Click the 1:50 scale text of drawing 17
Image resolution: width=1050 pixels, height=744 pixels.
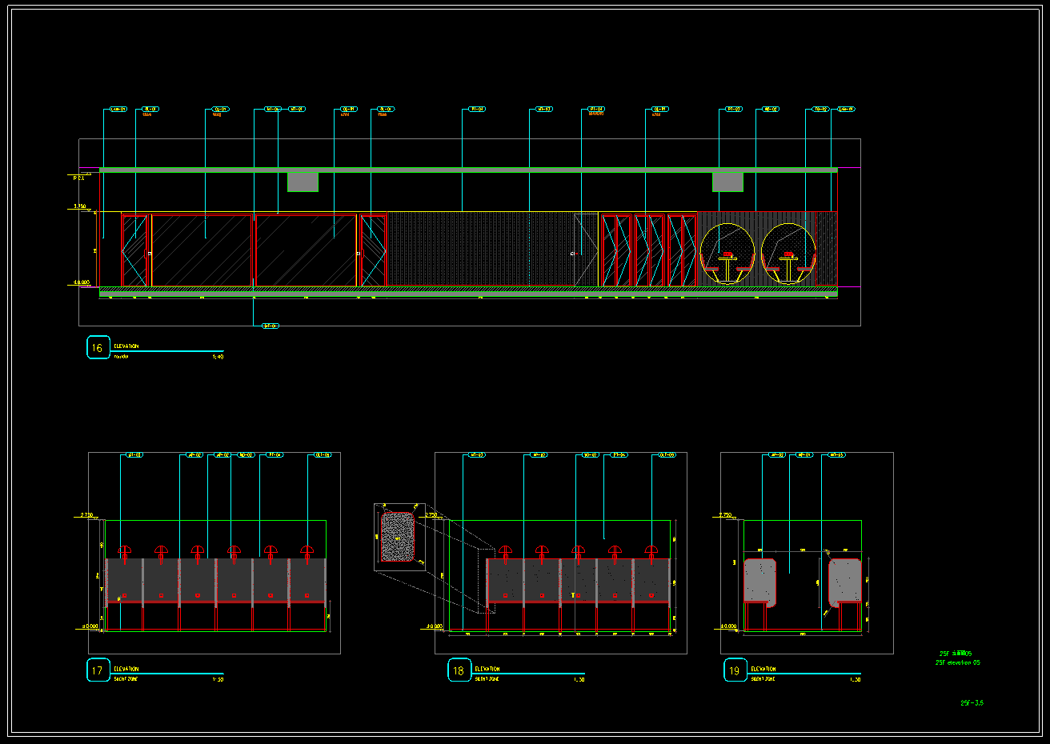(218, 679)
